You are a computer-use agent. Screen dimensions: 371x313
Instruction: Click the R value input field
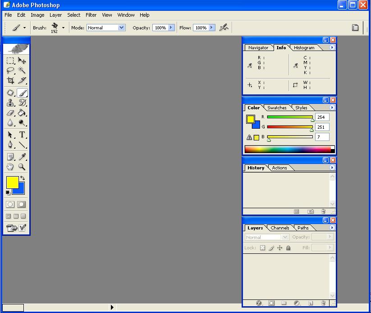point(322,117)
